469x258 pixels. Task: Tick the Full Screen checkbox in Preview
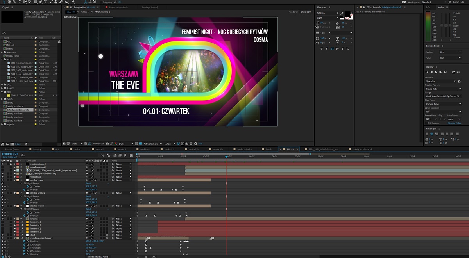tap(426, 123)
